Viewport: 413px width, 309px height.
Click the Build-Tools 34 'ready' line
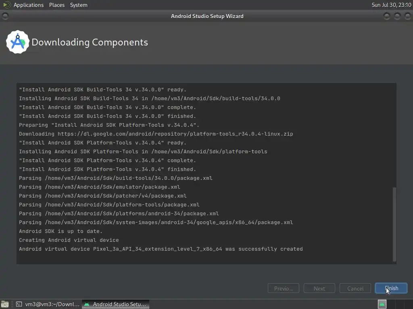tap(103, 90)
